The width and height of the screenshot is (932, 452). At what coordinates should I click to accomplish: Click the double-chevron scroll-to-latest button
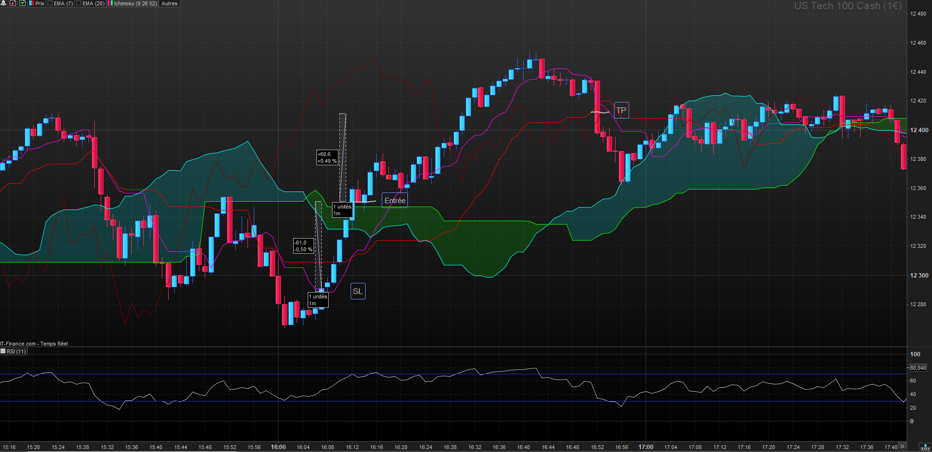[x=902, y=446]
